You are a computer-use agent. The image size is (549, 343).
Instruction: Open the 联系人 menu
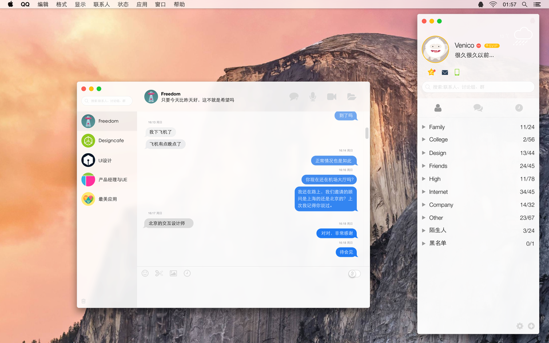coord(102,4)
